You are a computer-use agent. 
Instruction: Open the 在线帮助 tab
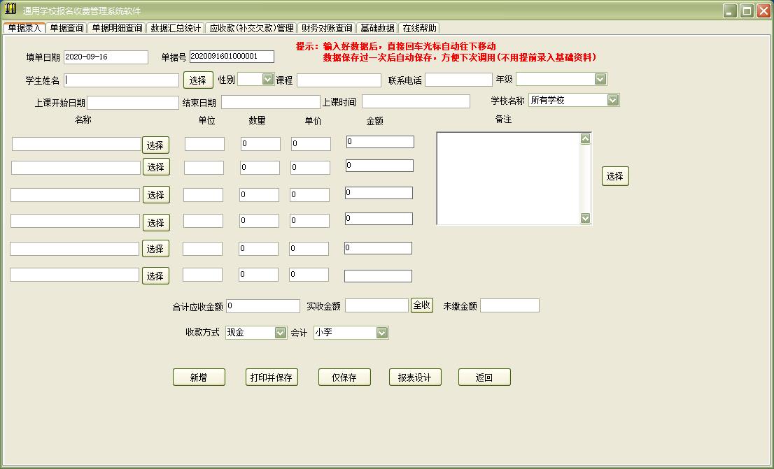(x=419, y=28)
